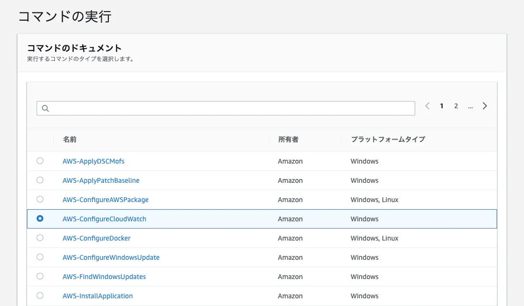
Task: Click the search magnifier icon
Action: click(45, 108)
